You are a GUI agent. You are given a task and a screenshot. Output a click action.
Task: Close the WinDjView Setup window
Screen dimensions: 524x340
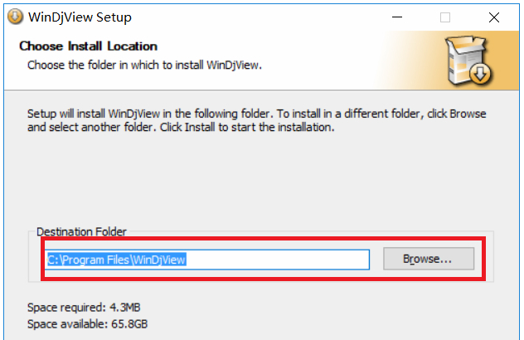pos(493,17)
